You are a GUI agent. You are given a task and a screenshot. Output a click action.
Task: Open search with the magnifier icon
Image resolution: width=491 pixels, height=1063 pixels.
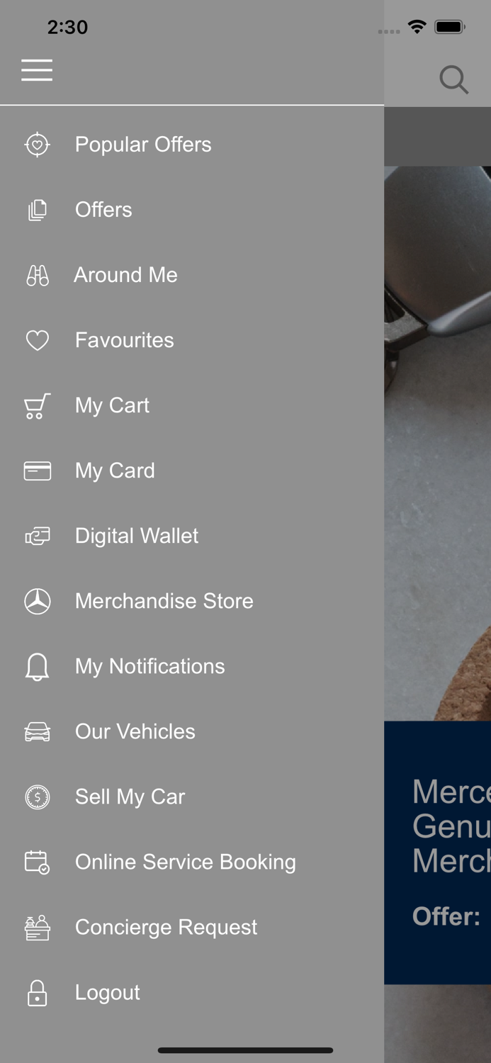[453, 79]
